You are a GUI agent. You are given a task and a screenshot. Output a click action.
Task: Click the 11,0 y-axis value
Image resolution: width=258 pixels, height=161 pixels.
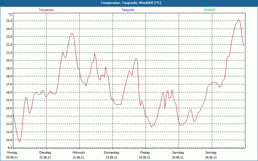point(9,132)
